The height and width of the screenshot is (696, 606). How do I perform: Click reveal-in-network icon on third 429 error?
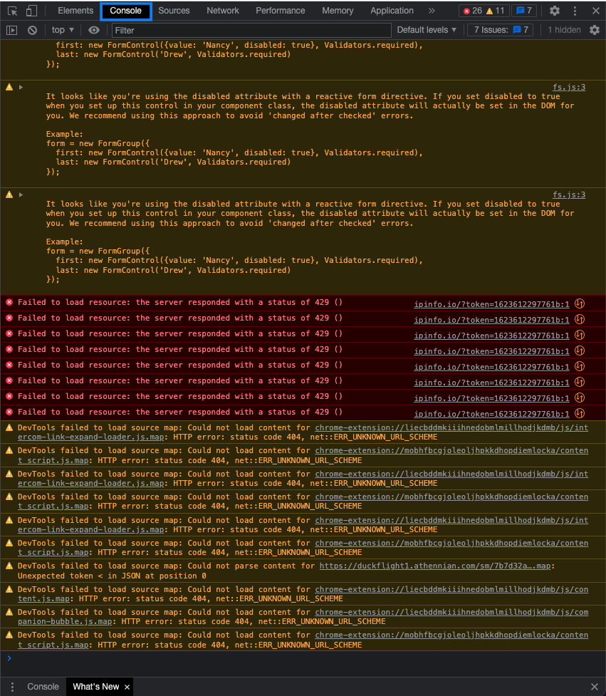click(580, 335)
